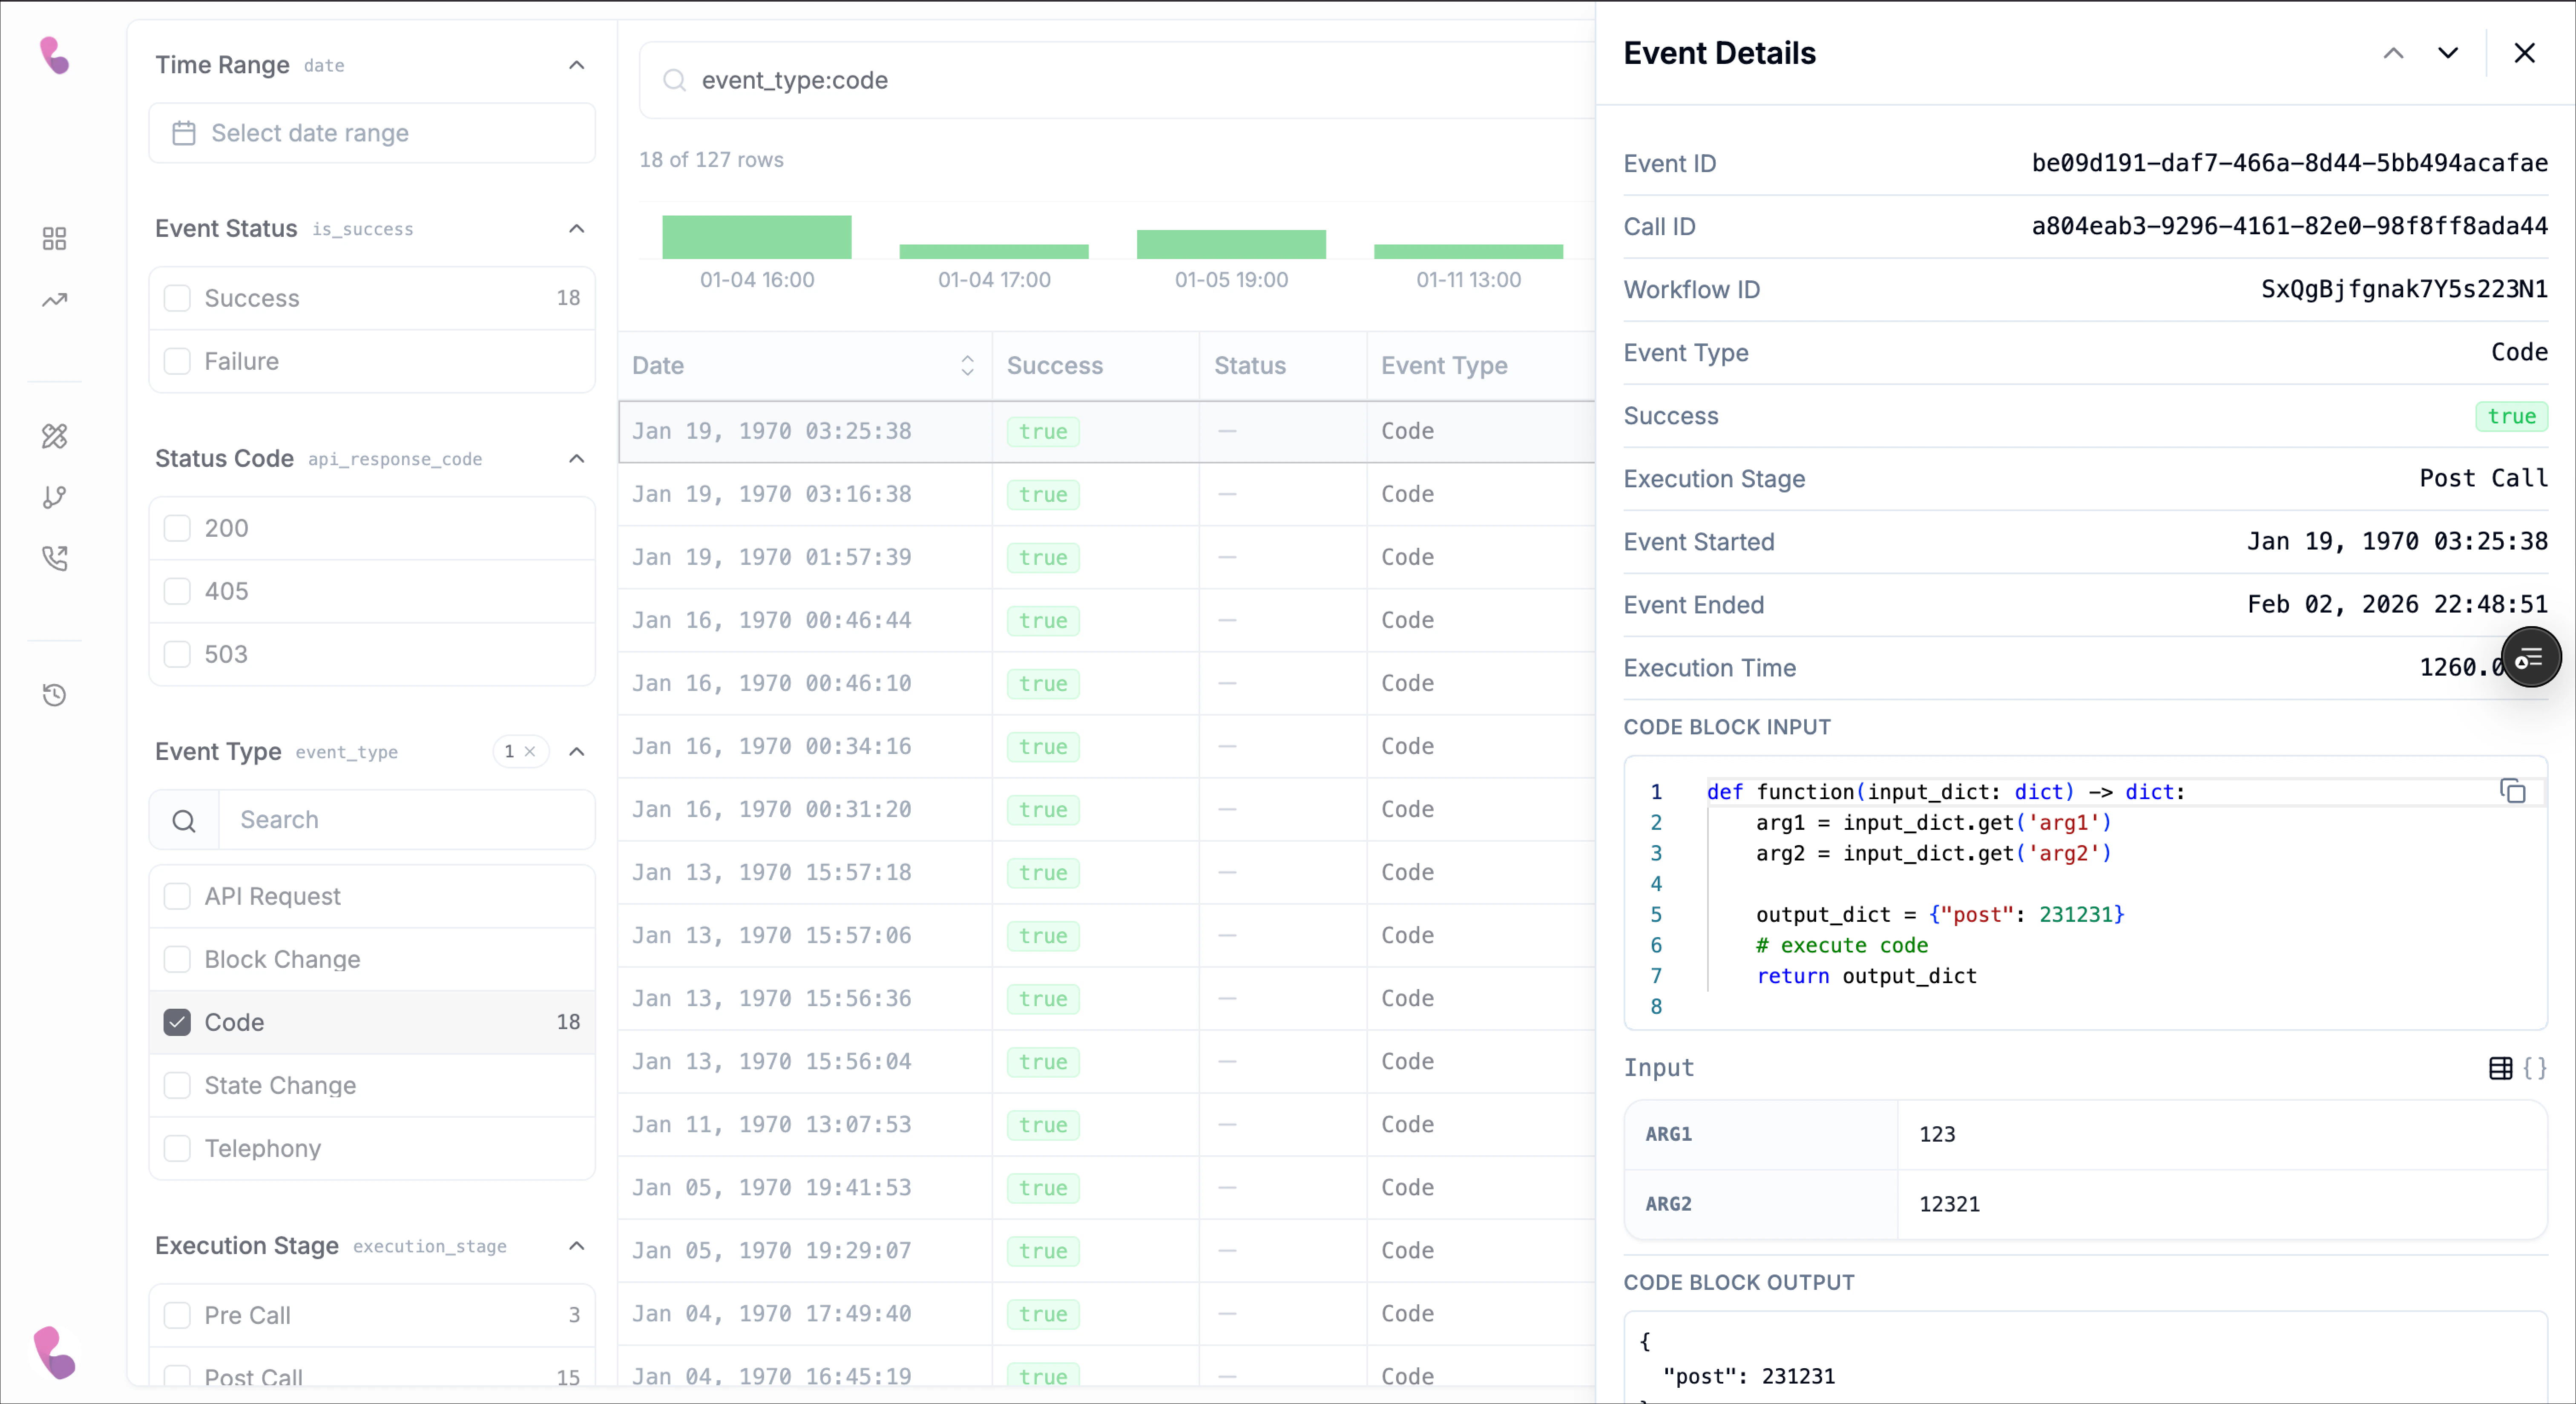Collapse the Event Type filter section
The image size is (2576, 1404).
click(577, 752)
